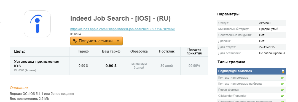Click the Постклик 30 дней cell
The height and width of the screenshot is (102, 298).
pos(167,66)
